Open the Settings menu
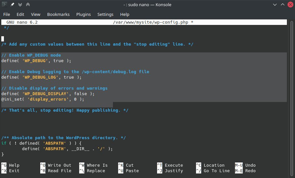295x178 pixels. point(105,15)
